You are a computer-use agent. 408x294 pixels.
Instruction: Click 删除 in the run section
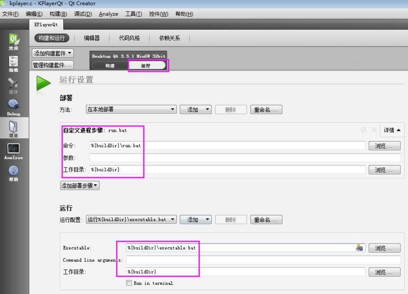pyautogui.click(x=231, y=220)
